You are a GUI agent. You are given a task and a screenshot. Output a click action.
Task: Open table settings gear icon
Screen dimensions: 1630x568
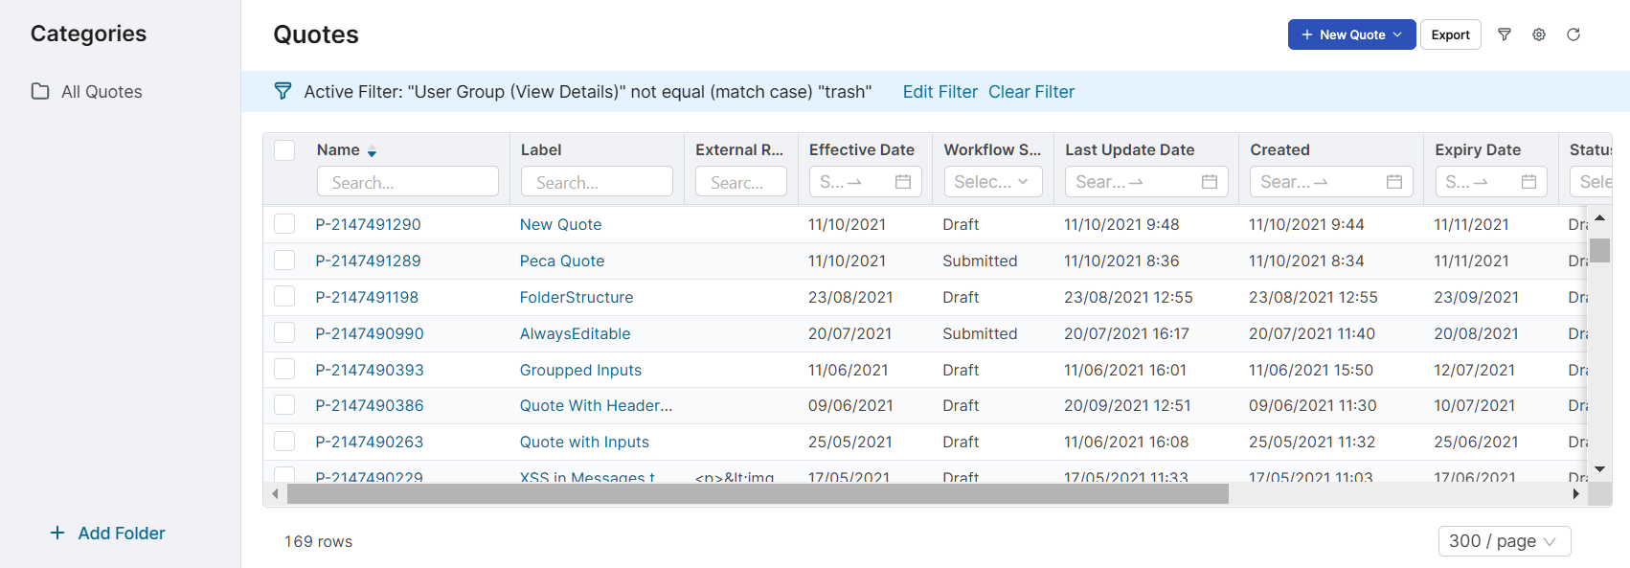(1539, 34)
